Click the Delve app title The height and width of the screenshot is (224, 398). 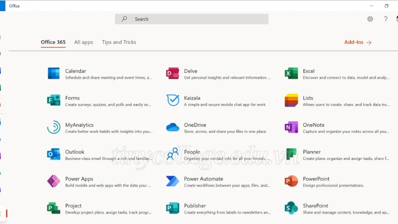[191, 71]
